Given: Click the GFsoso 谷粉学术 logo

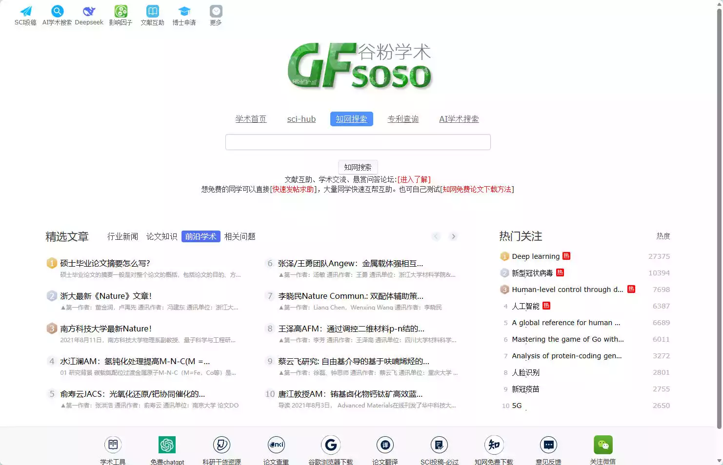Looking at the screenshot, I should click(x=360, y=66).
